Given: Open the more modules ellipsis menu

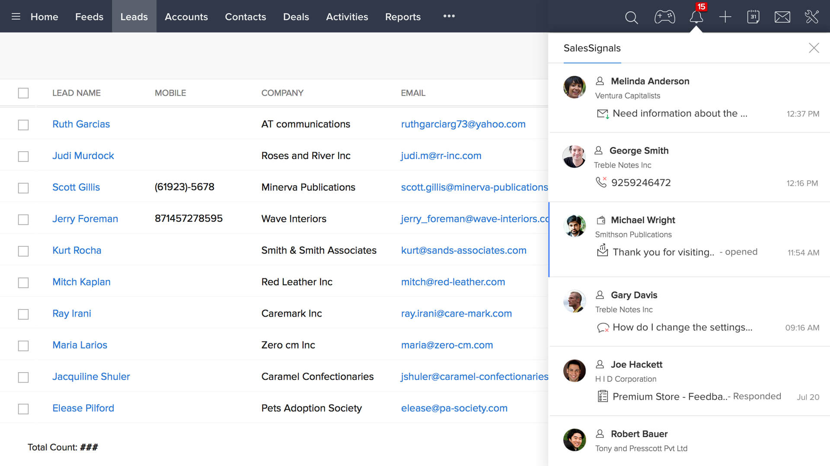Looking at the screenshot, I should pos(449,16).
